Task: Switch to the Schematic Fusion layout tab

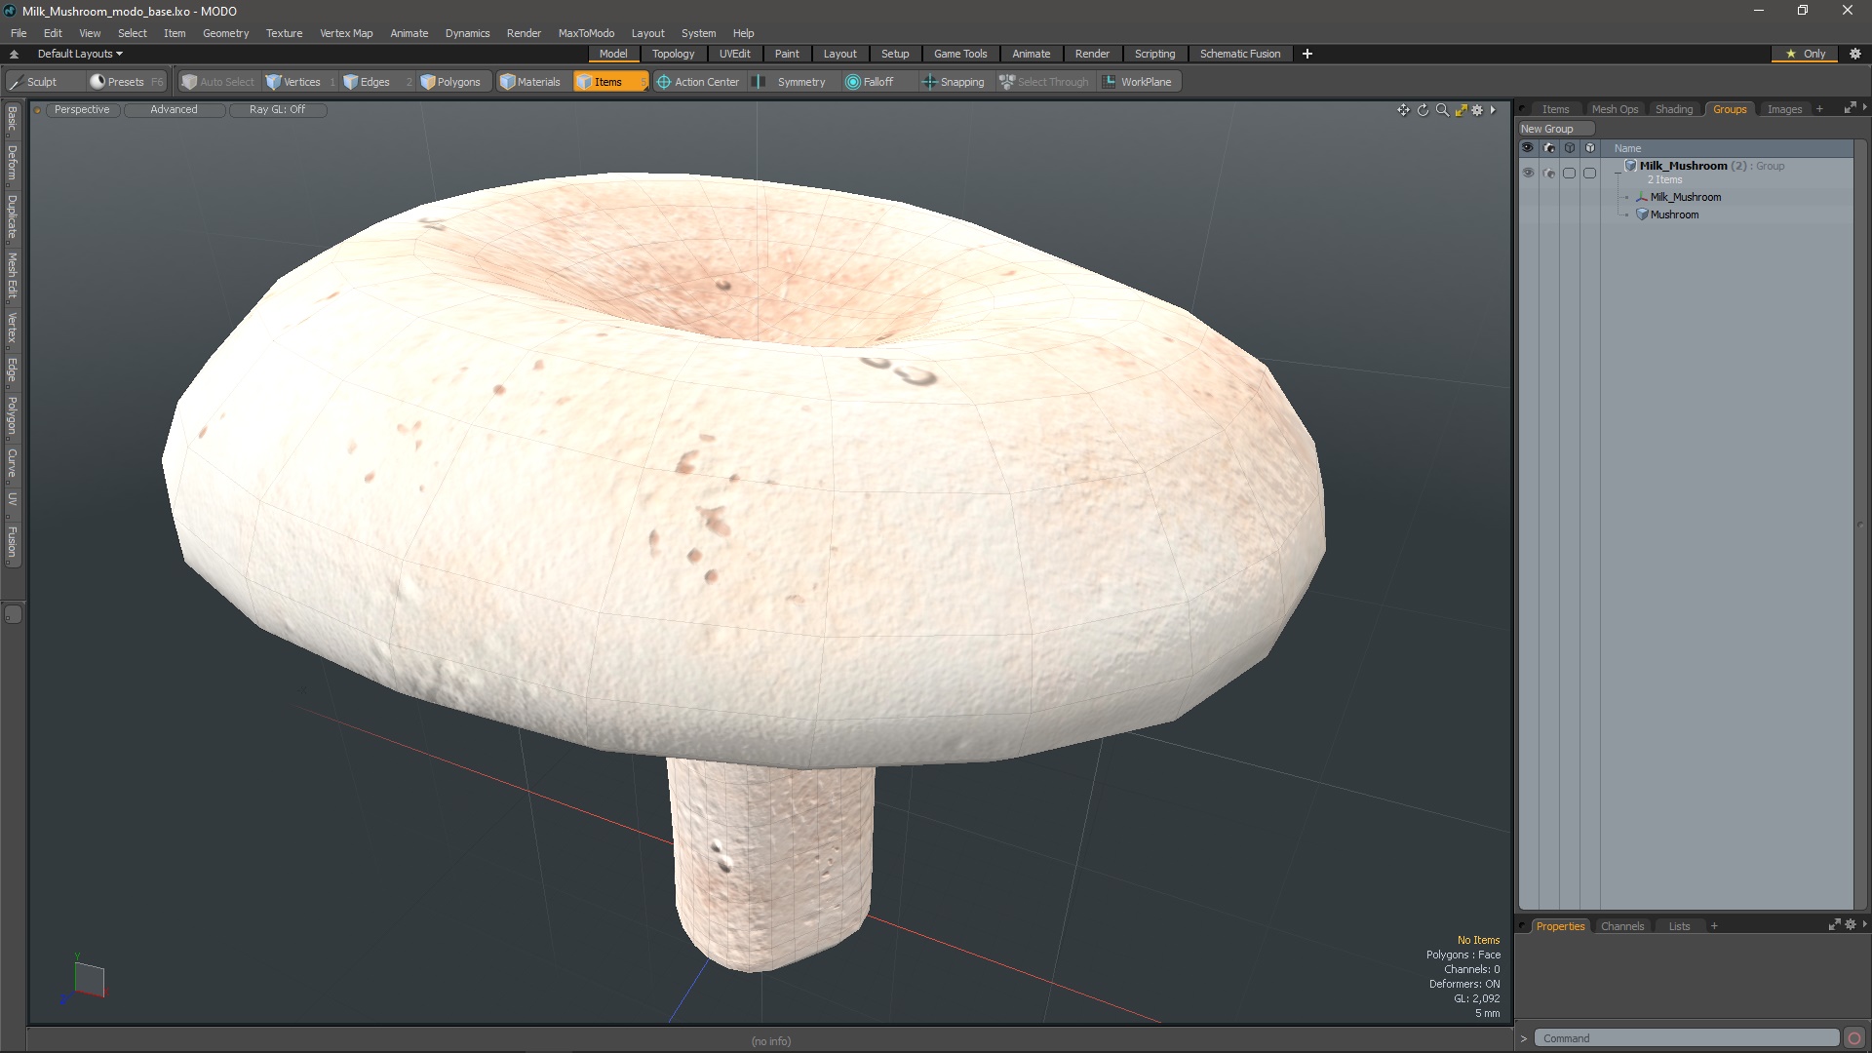Action: click(1240, 54)
